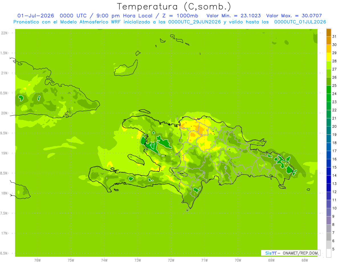Click the latitude label 19N
The height and width of the screenshot is (264, 342).
4,153
